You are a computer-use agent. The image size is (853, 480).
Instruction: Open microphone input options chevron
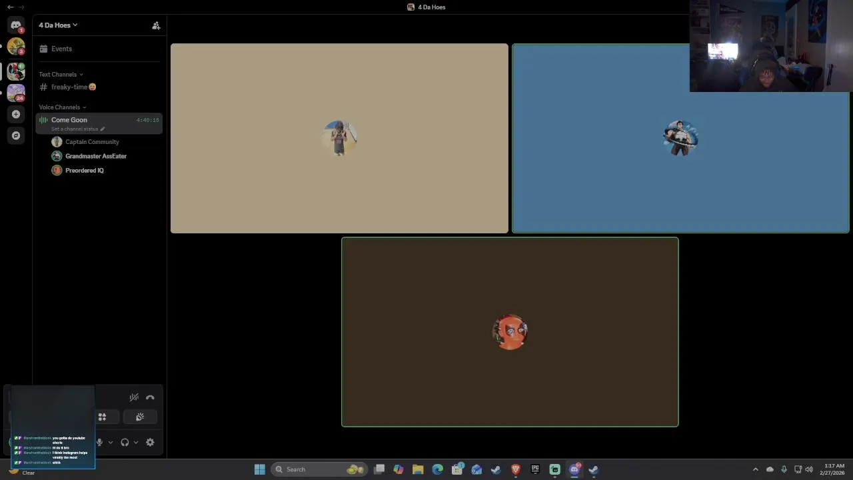[111, 442]
